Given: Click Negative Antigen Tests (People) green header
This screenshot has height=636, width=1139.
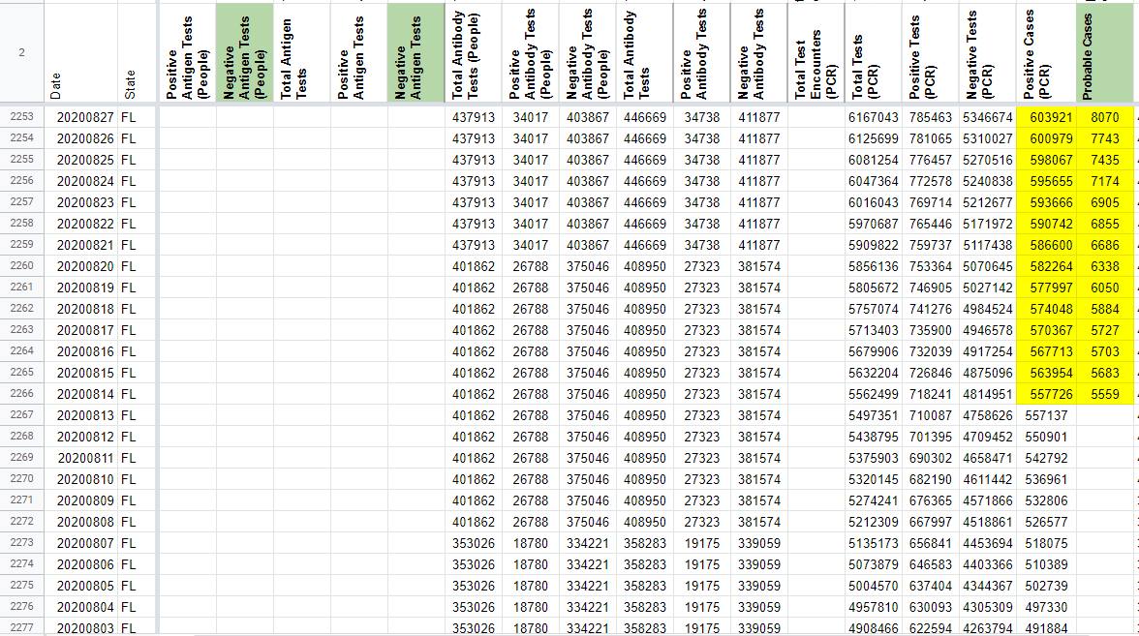Looking at the screenshot, I should click(x=245, y=52).
